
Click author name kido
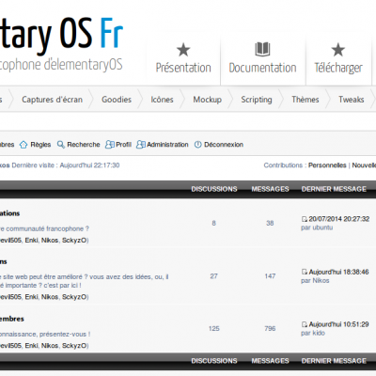click(319, 333)
